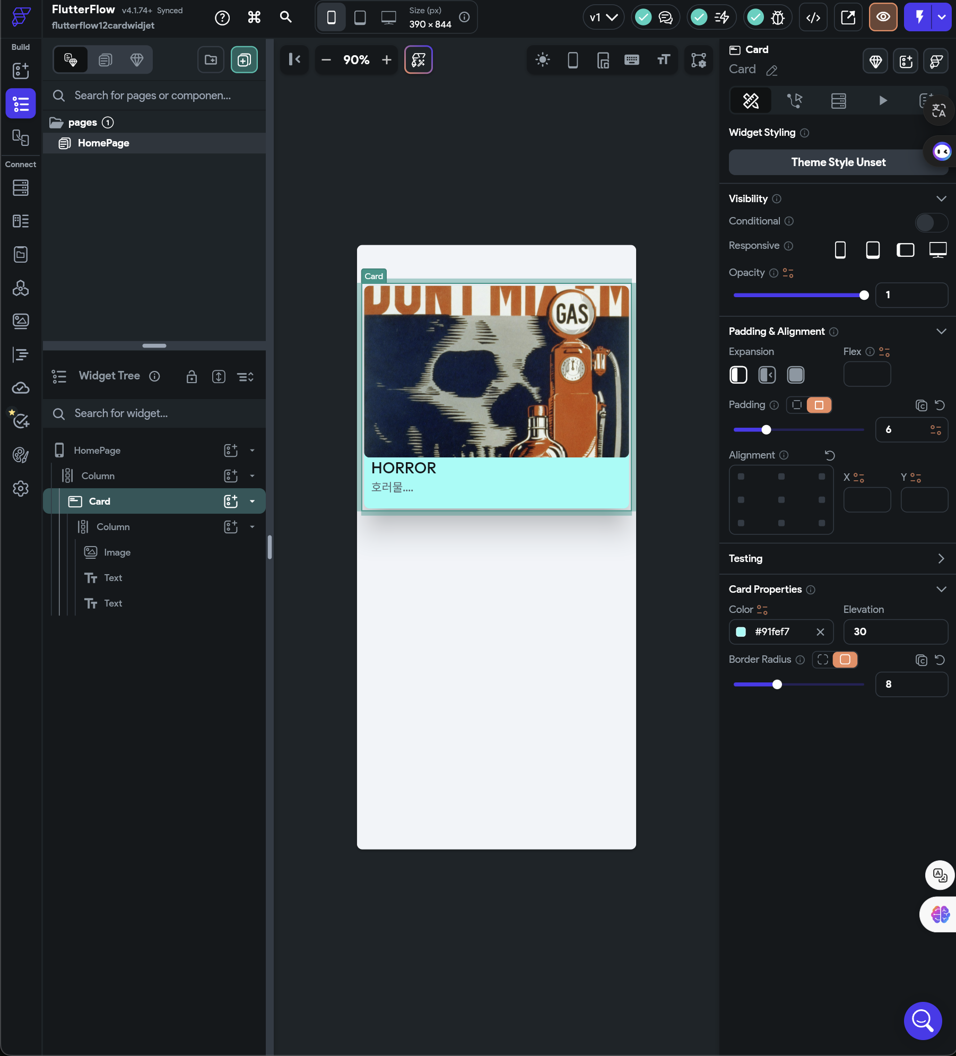Collapse the left panel arrow in canvas toolbar

(x=294, y=59)
